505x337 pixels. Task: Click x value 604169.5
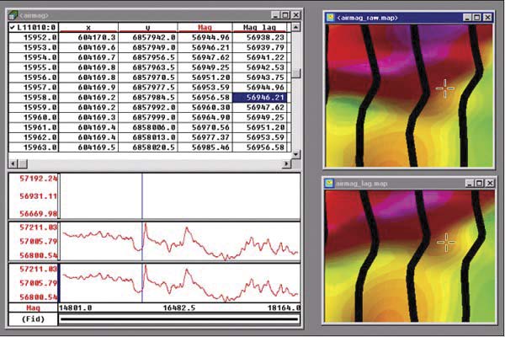click(96, 147)
